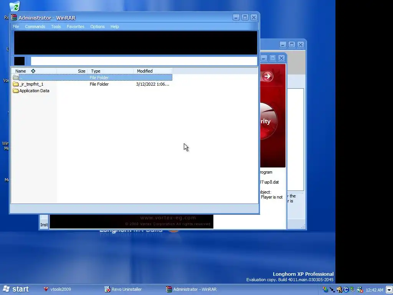Image resolution: width=393 pixels, height=295 pixels.
Task: Open the Help menu
Action: click(114, 27)
